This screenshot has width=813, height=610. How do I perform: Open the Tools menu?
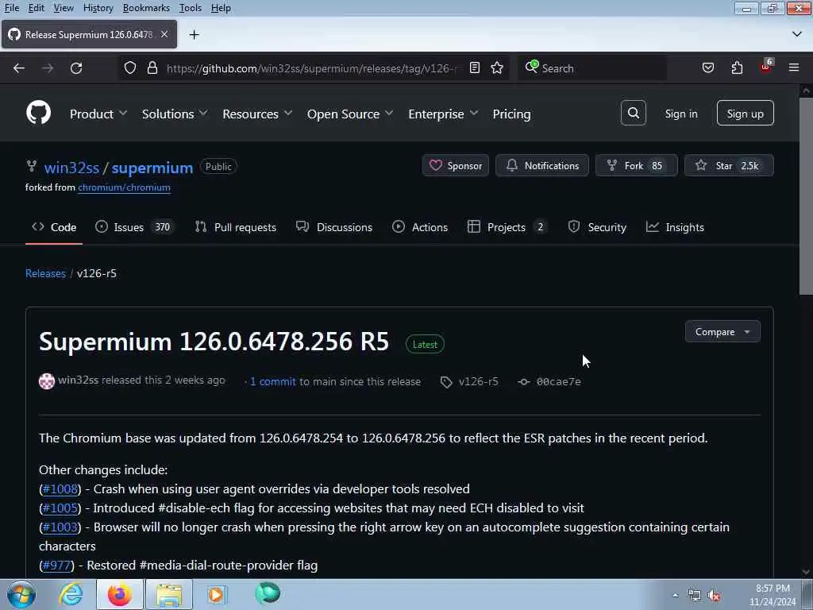tap(191, 8)
